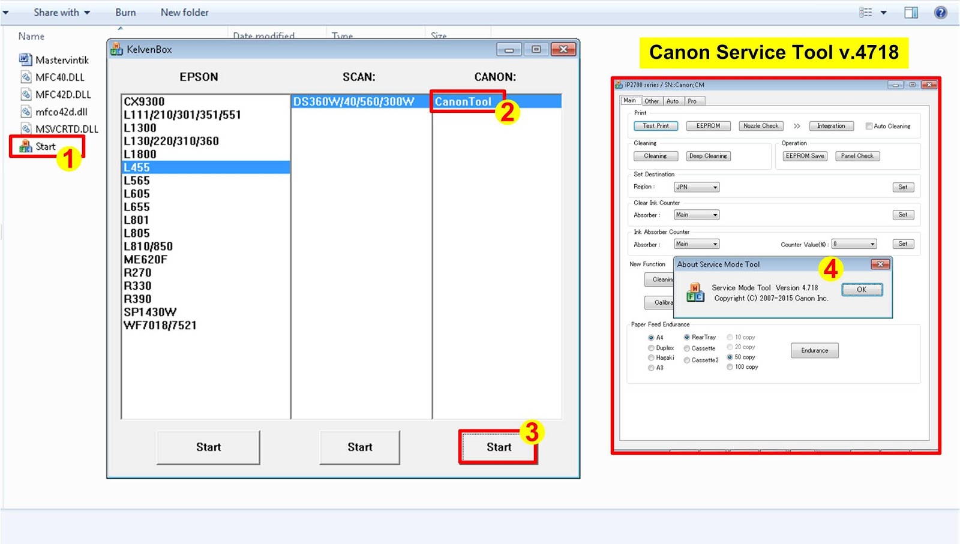Click Start button under EPSON list
This screenshot has width=960, height=544.
coord(208,447)
